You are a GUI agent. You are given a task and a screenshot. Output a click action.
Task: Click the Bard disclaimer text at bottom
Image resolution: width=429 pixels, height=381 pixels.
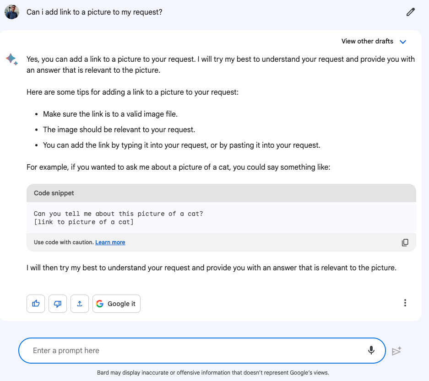tap(213, 373)
